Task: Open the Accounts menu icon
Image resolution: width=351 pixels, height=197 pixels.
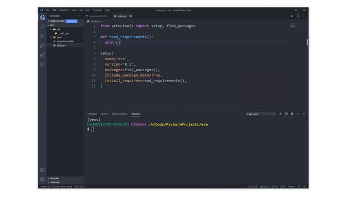Action: point(42,170)
